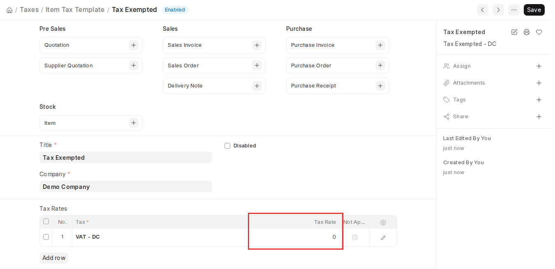555x269 pixels.
Task: Add new Purchase Receipt plus icon
Action: click(380, 86)
